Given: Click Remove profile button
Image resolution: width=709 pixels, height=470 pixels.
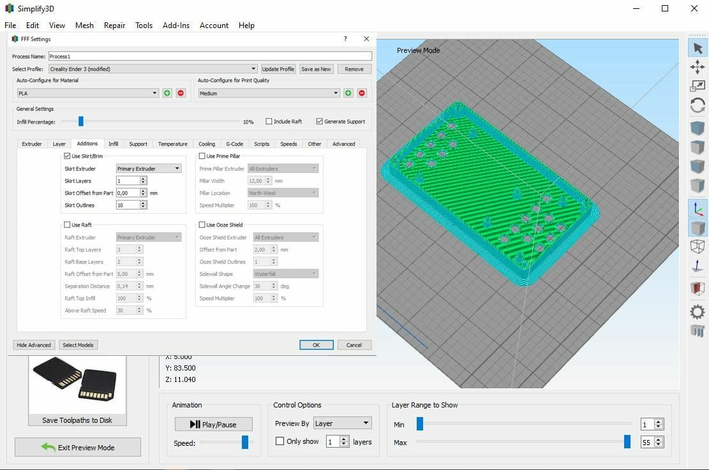Looking at the screenshot, I should coord(354,69).
